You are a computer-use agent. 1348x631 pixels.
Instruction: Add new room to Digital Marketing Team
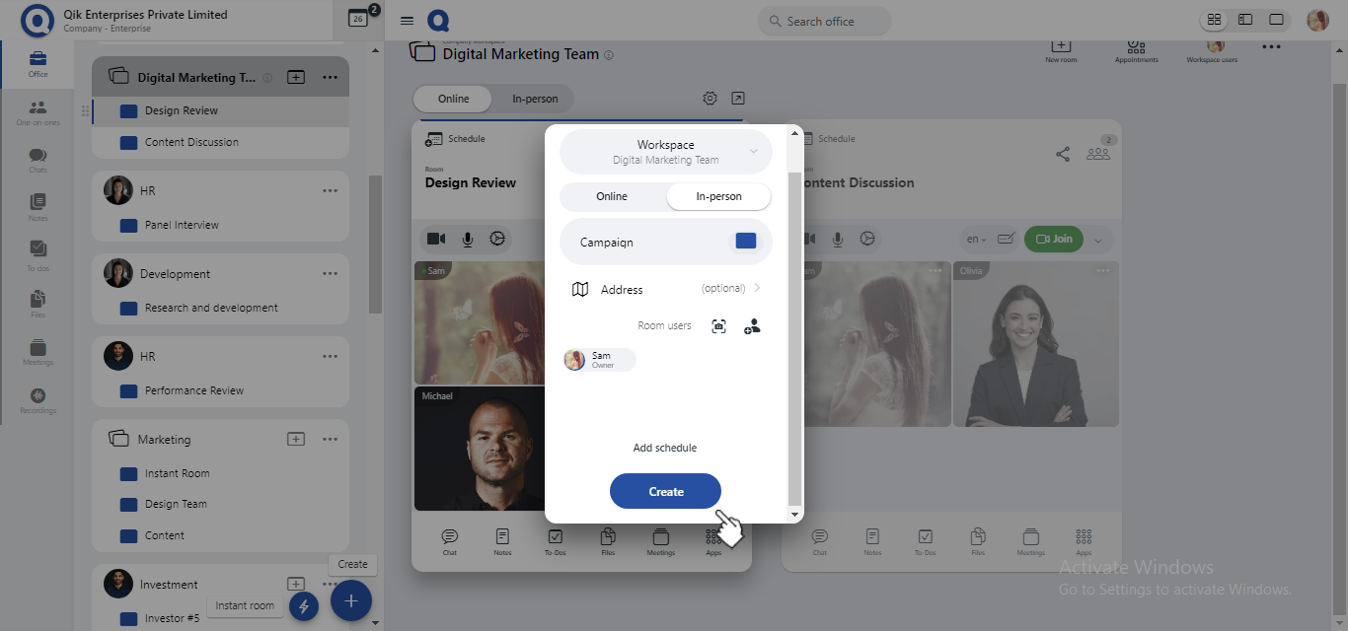pos(296,77)
